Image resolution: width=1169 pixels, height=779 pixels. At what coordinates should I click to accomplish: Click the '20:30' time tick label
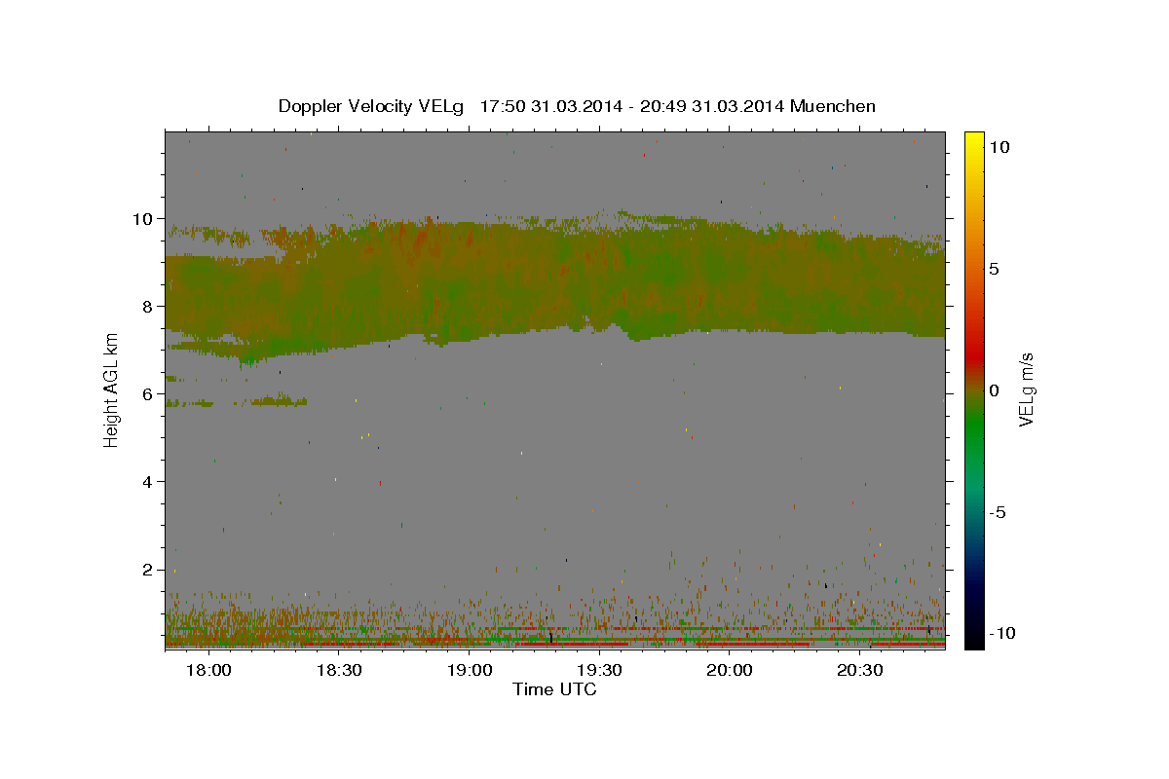tap(859, 670)
